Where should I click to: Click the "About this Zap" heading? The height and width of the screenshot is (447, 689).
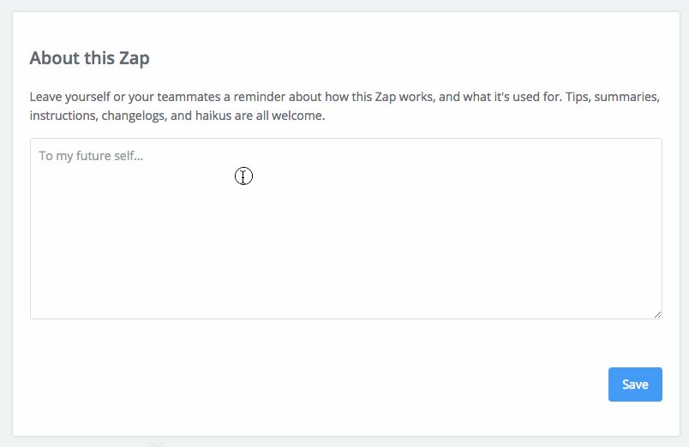click(x=89, y=58)
